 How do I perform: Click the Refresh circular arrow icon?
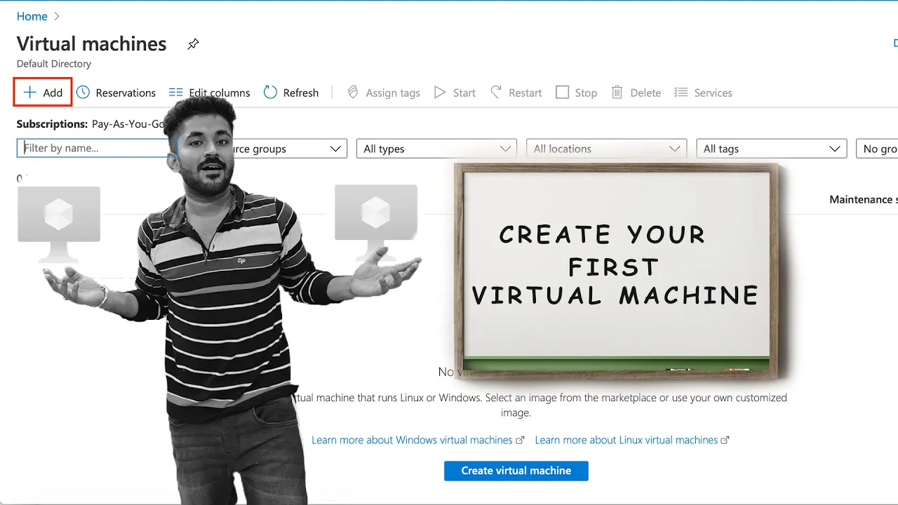(270, 93)
